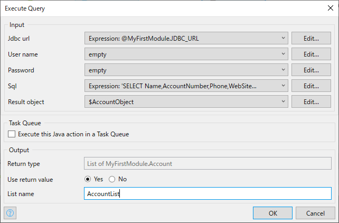Click the List name input field
This screenshot has height=223, width=339.
(x=208, y=194)
